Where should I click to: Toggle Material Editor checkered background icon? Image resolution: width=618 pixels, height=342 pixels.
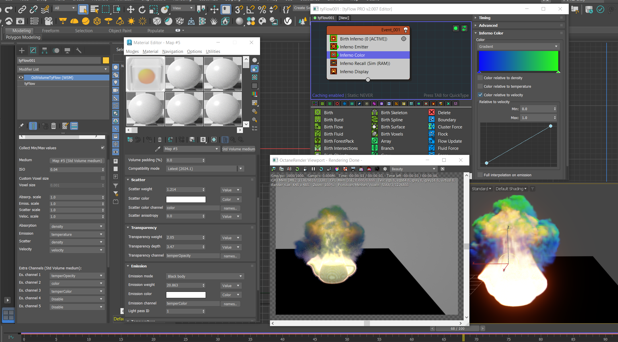255,77
